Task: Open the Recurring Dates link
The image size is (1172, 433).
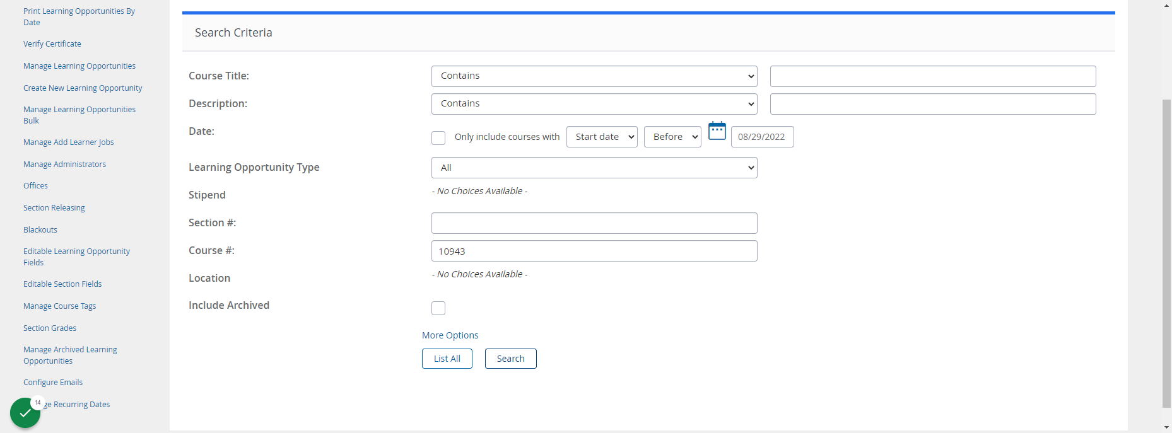Action: (x=77, y=405)
